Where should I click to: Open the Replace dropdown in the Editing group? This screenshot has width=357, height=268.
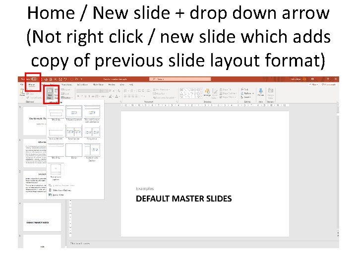tap(247, 93)
